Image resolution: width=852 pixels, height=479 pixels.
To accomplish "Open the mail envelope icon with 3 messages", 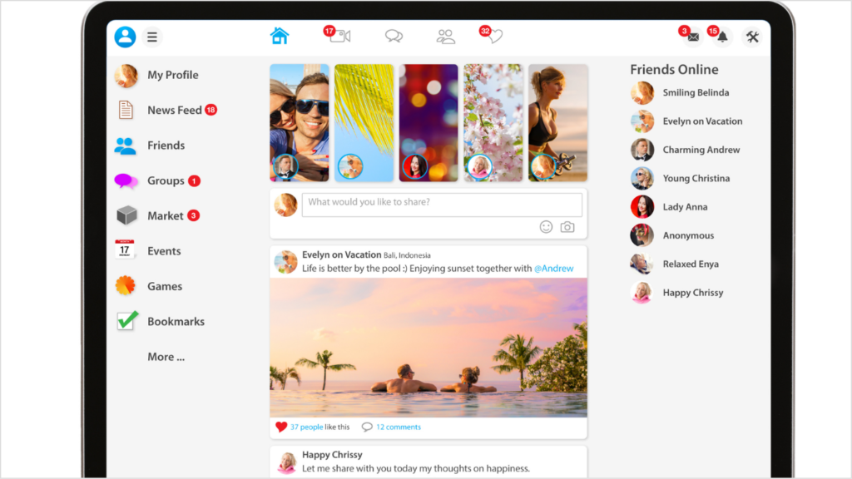I will pyautogui.click(x=692, y=37).
